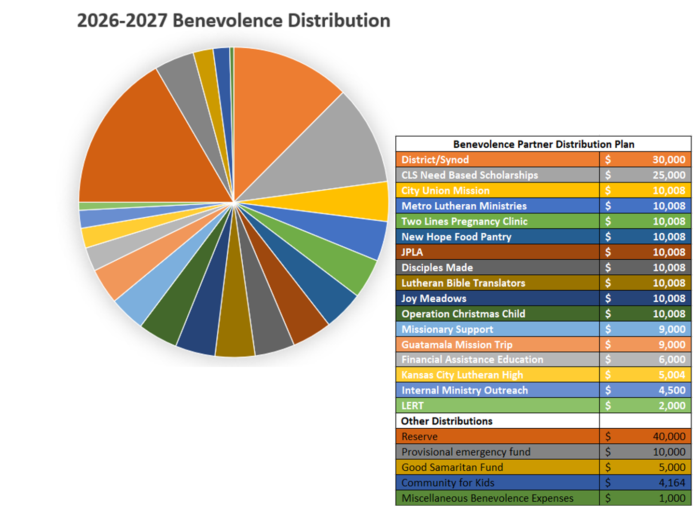Select the 25,000 amount cell
This screenshot has height=506, width=693.
pos(646,175)
